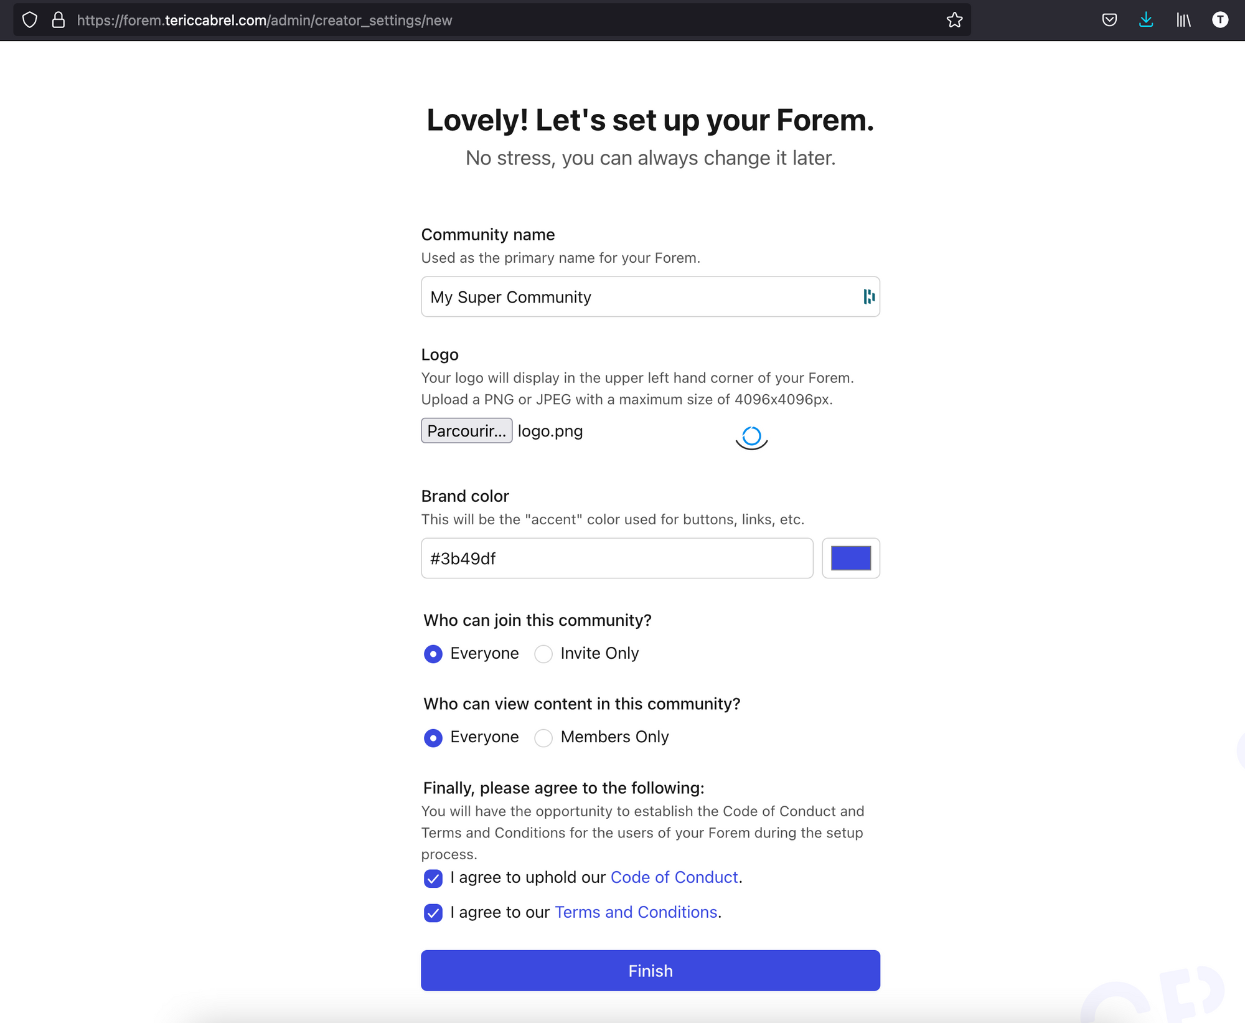Select the 'Invite Only' radio button

[543, 654]
